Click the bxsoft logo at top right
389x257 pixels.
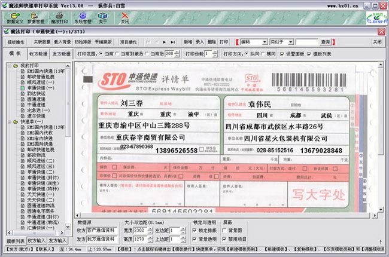point(377,18)
